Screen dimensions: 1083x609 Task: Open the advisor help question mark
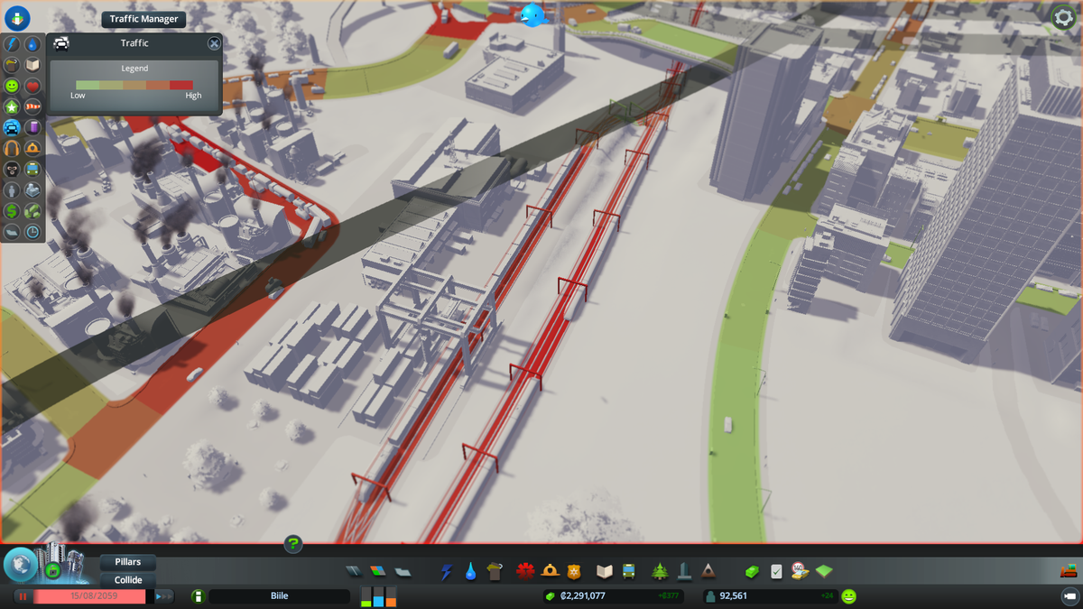293,543
